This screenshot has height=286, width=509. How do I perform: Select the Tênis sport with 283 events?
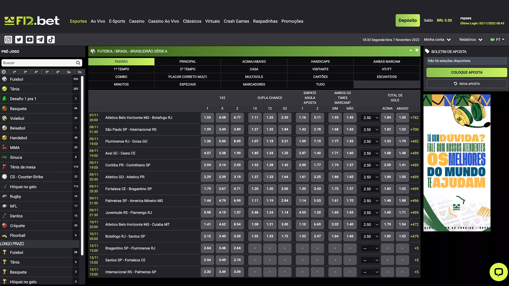[40, 89]
